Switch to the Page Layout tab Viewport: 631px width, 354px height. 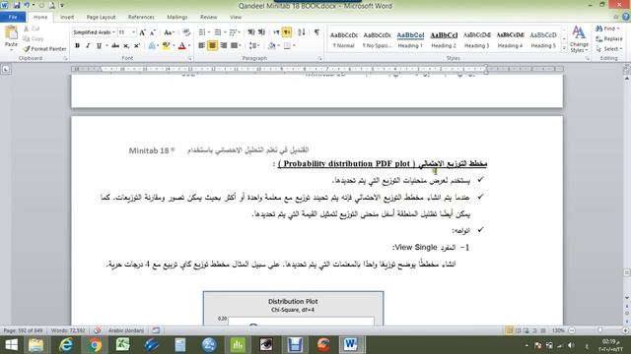click(101, 17)
